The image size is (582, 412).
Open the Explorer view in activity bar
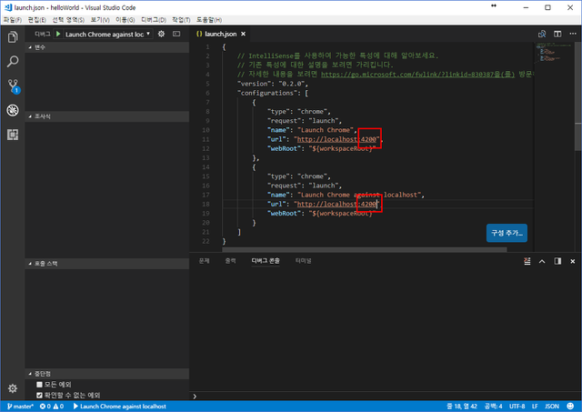click(13, 37)
